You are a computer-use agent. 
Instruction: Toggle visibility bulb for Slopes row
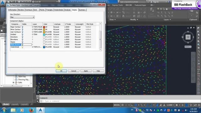coord(22,42)
